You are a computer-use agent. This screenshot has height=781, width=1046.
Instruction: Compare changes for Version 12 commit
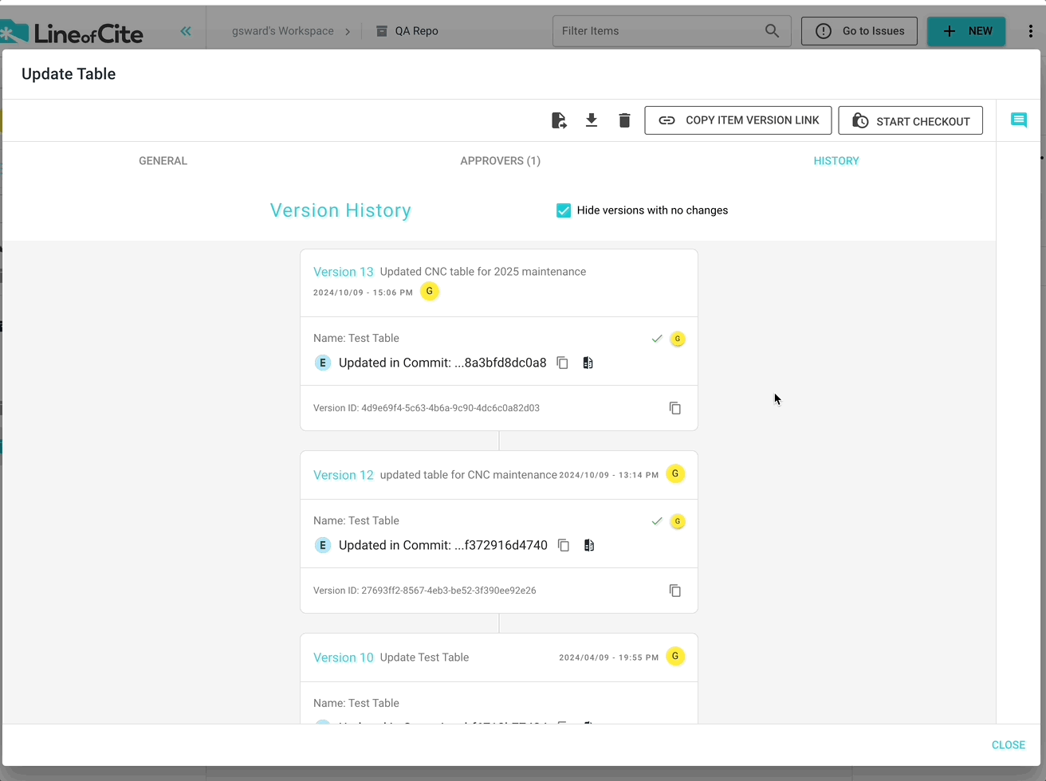coord(589,545)
